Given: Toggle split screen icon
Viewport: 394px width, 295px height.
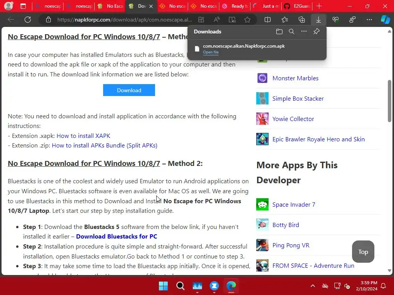Looking at the screenshot, I should point(268,20).
